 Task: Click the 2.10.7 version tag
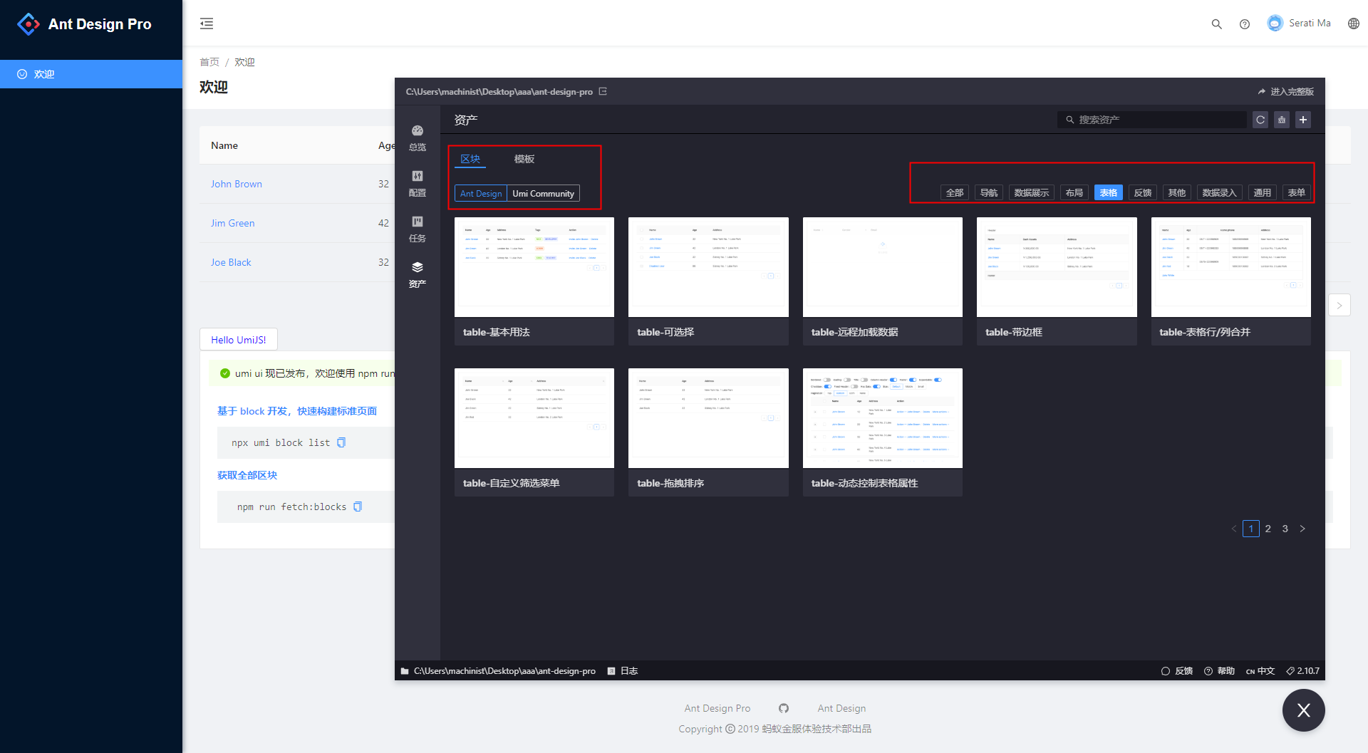click(x=1302, y=671)
